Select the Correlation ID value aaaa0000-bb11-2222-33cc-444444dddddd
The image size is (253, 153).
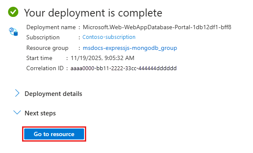point(124,68)
